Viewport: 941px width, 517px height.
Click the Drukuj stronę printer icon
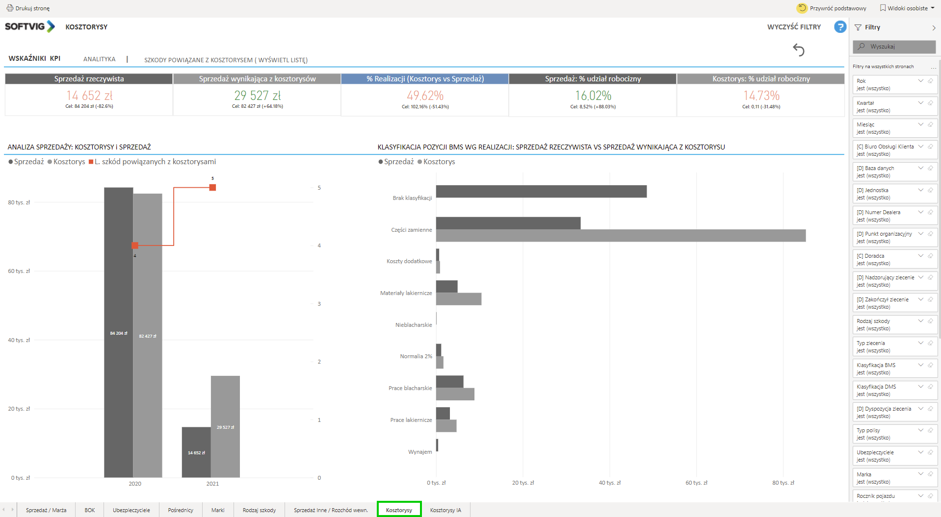[x=9, y=8]
